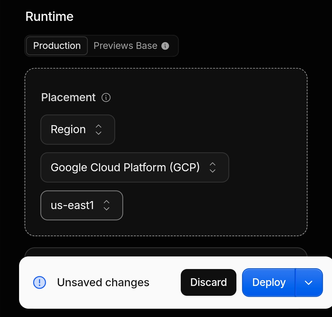Switch to the Previews Base tab
This screenshot has width=332, height=317.
131,46
